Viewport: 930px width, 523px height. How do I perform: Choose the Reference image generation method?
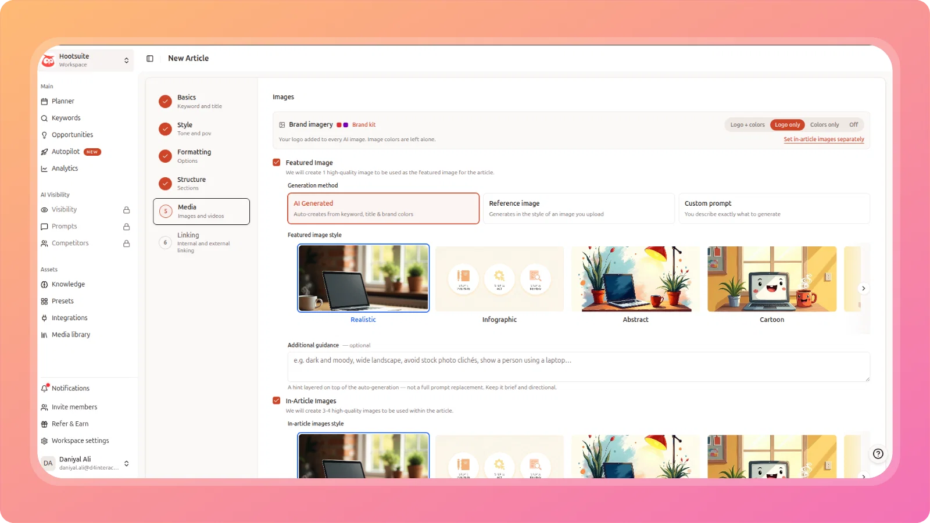click(579, 209)
